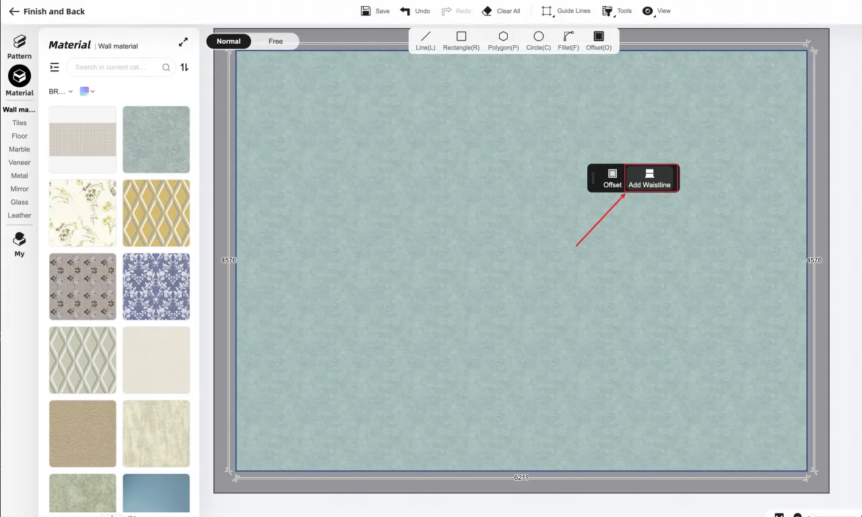Select the Line drawing tool
The image size is (862, 517).
coord(425,41)
